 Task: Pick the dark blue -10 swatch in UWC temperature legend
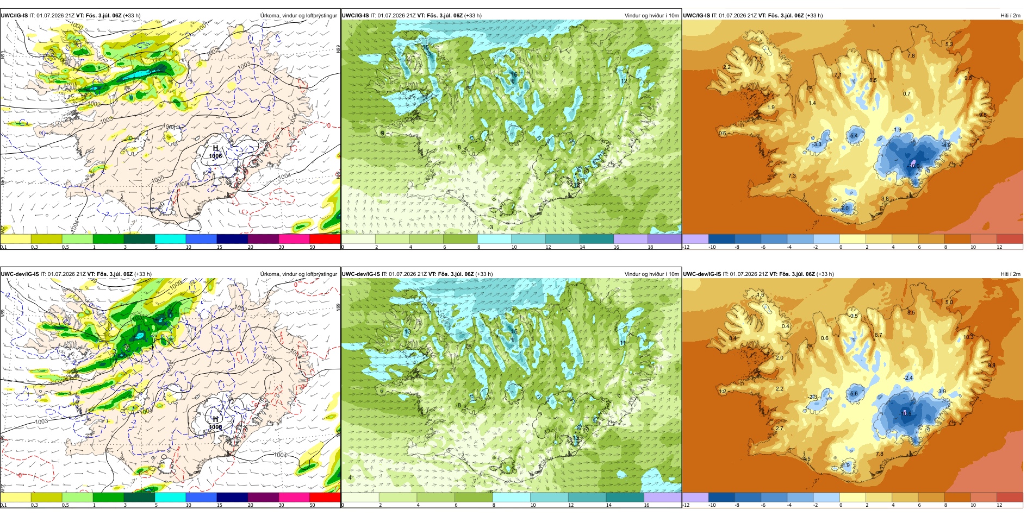(721, 239)
